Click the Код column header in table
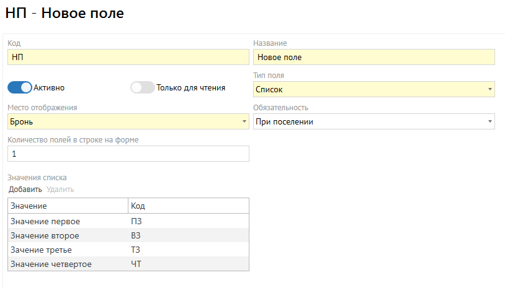 pos(187,206)
